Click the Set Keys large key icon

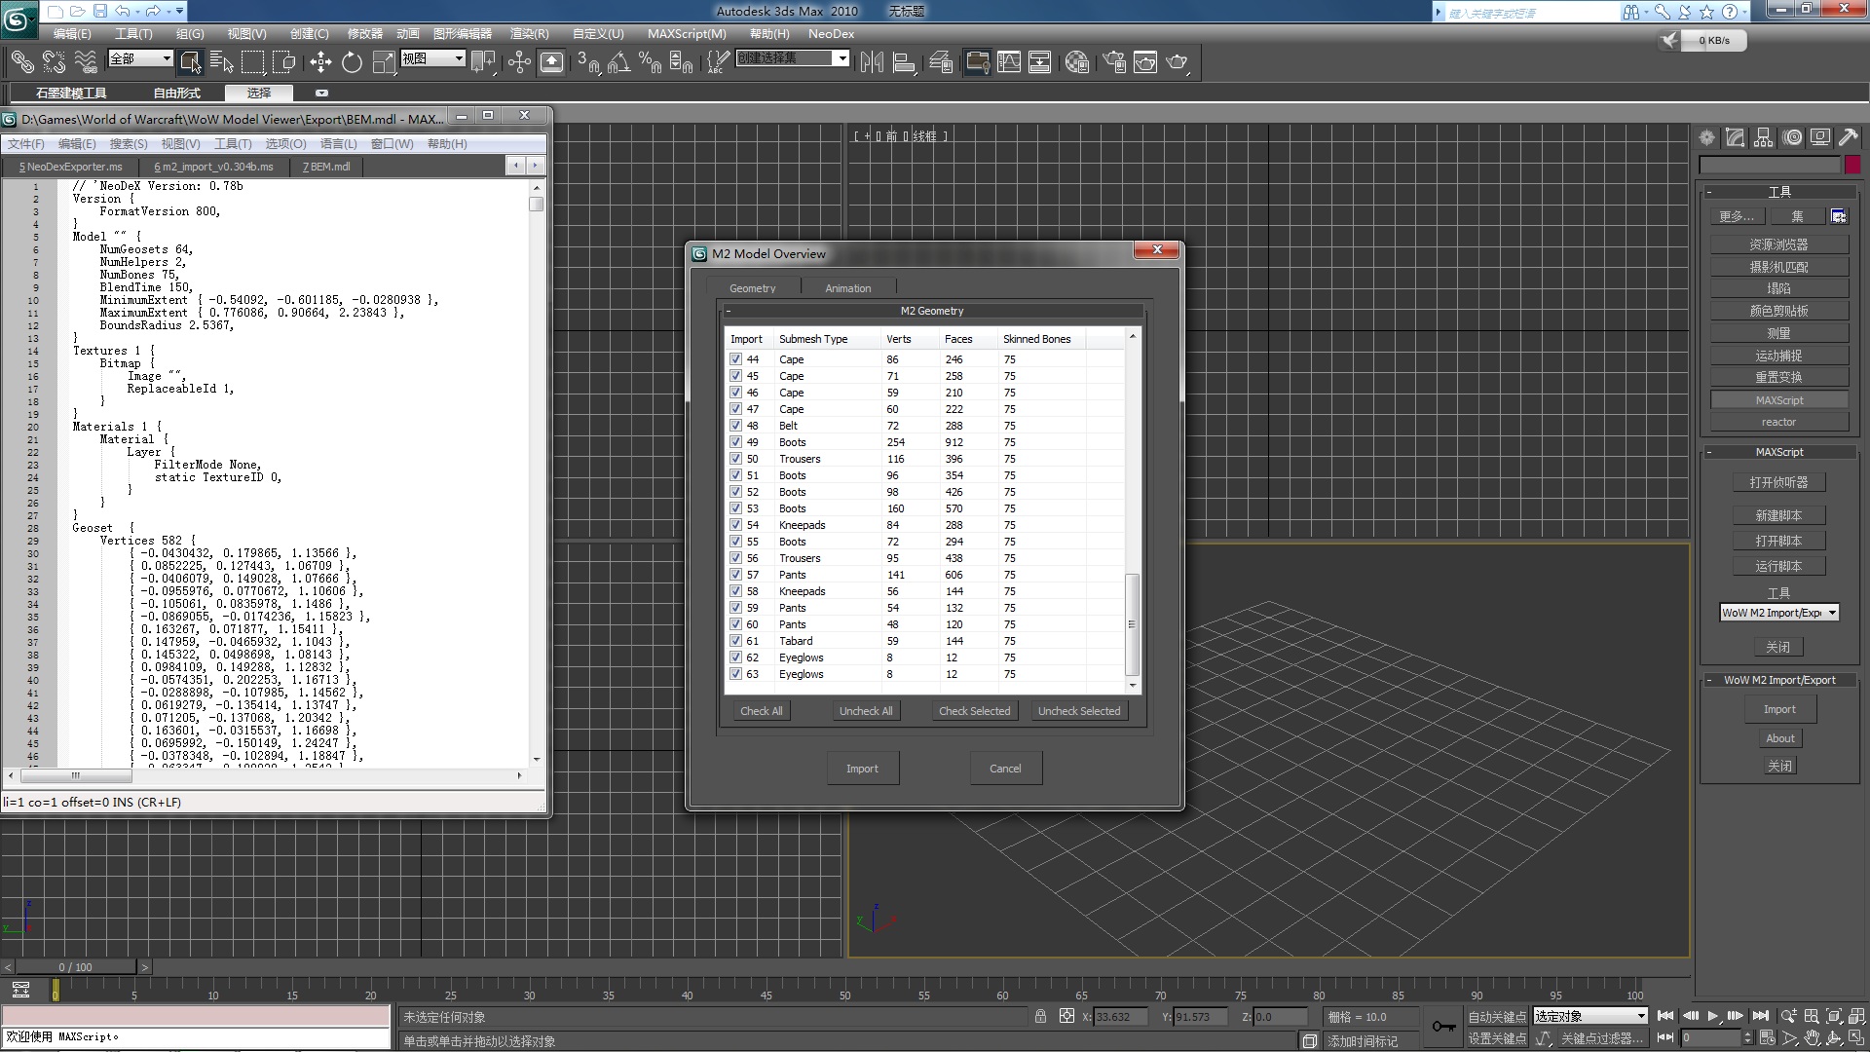1443,1027
